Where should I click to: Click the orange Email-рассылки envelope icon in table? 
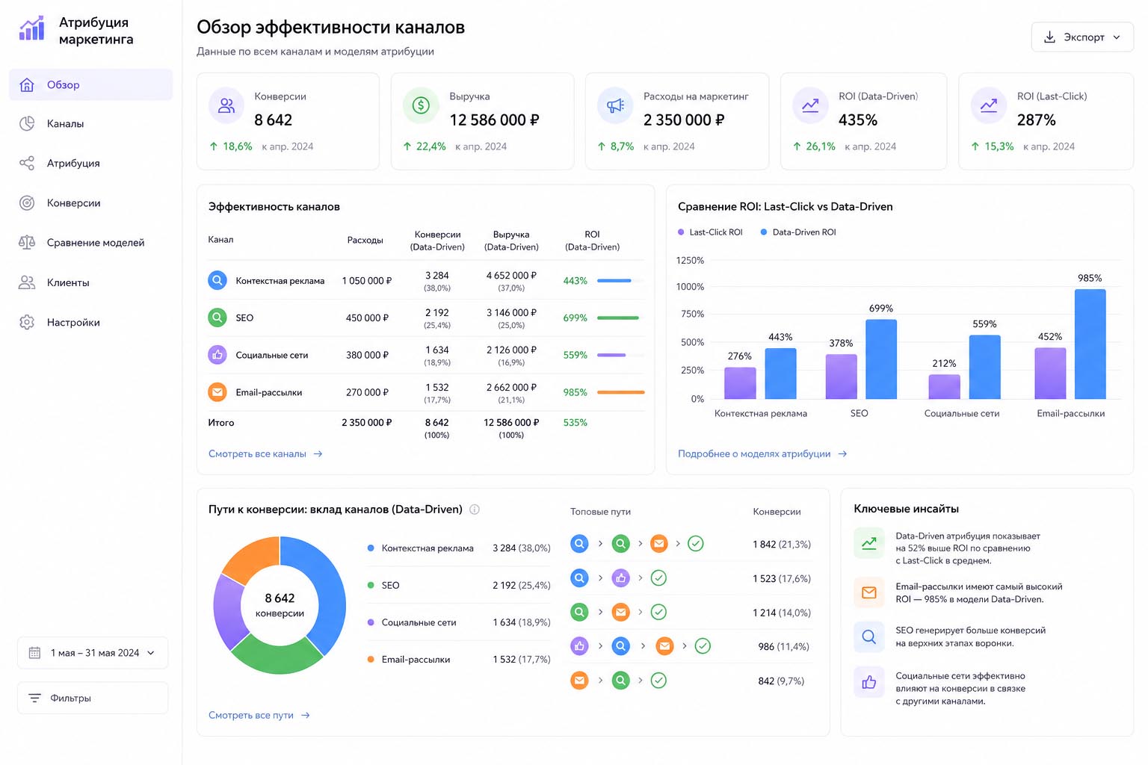(217, 392)
